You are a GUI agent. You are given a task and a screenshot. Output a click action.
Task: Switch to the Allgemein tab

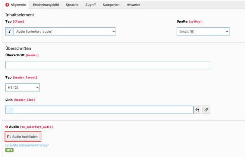(16, 5)
